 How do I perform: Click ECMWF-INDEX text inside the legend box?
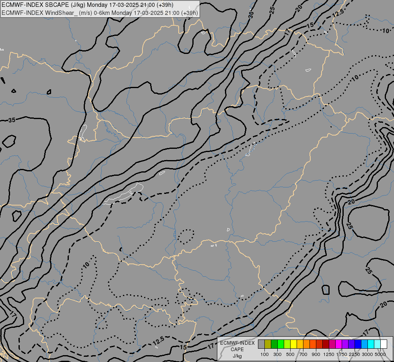237,343
